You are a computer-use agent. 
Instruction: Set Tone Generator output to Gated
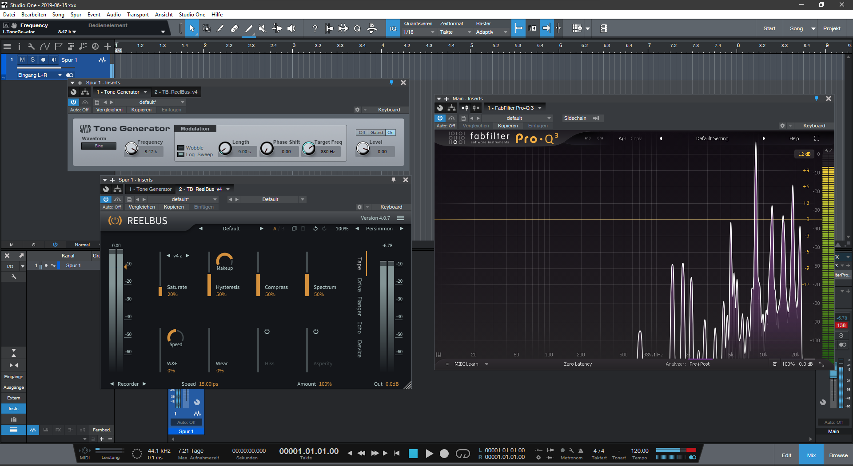coord(376,133)
